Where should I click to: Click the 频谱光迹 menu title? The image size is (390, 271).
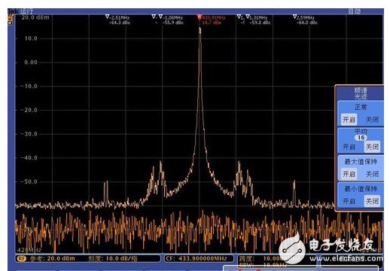click(361, 93)
